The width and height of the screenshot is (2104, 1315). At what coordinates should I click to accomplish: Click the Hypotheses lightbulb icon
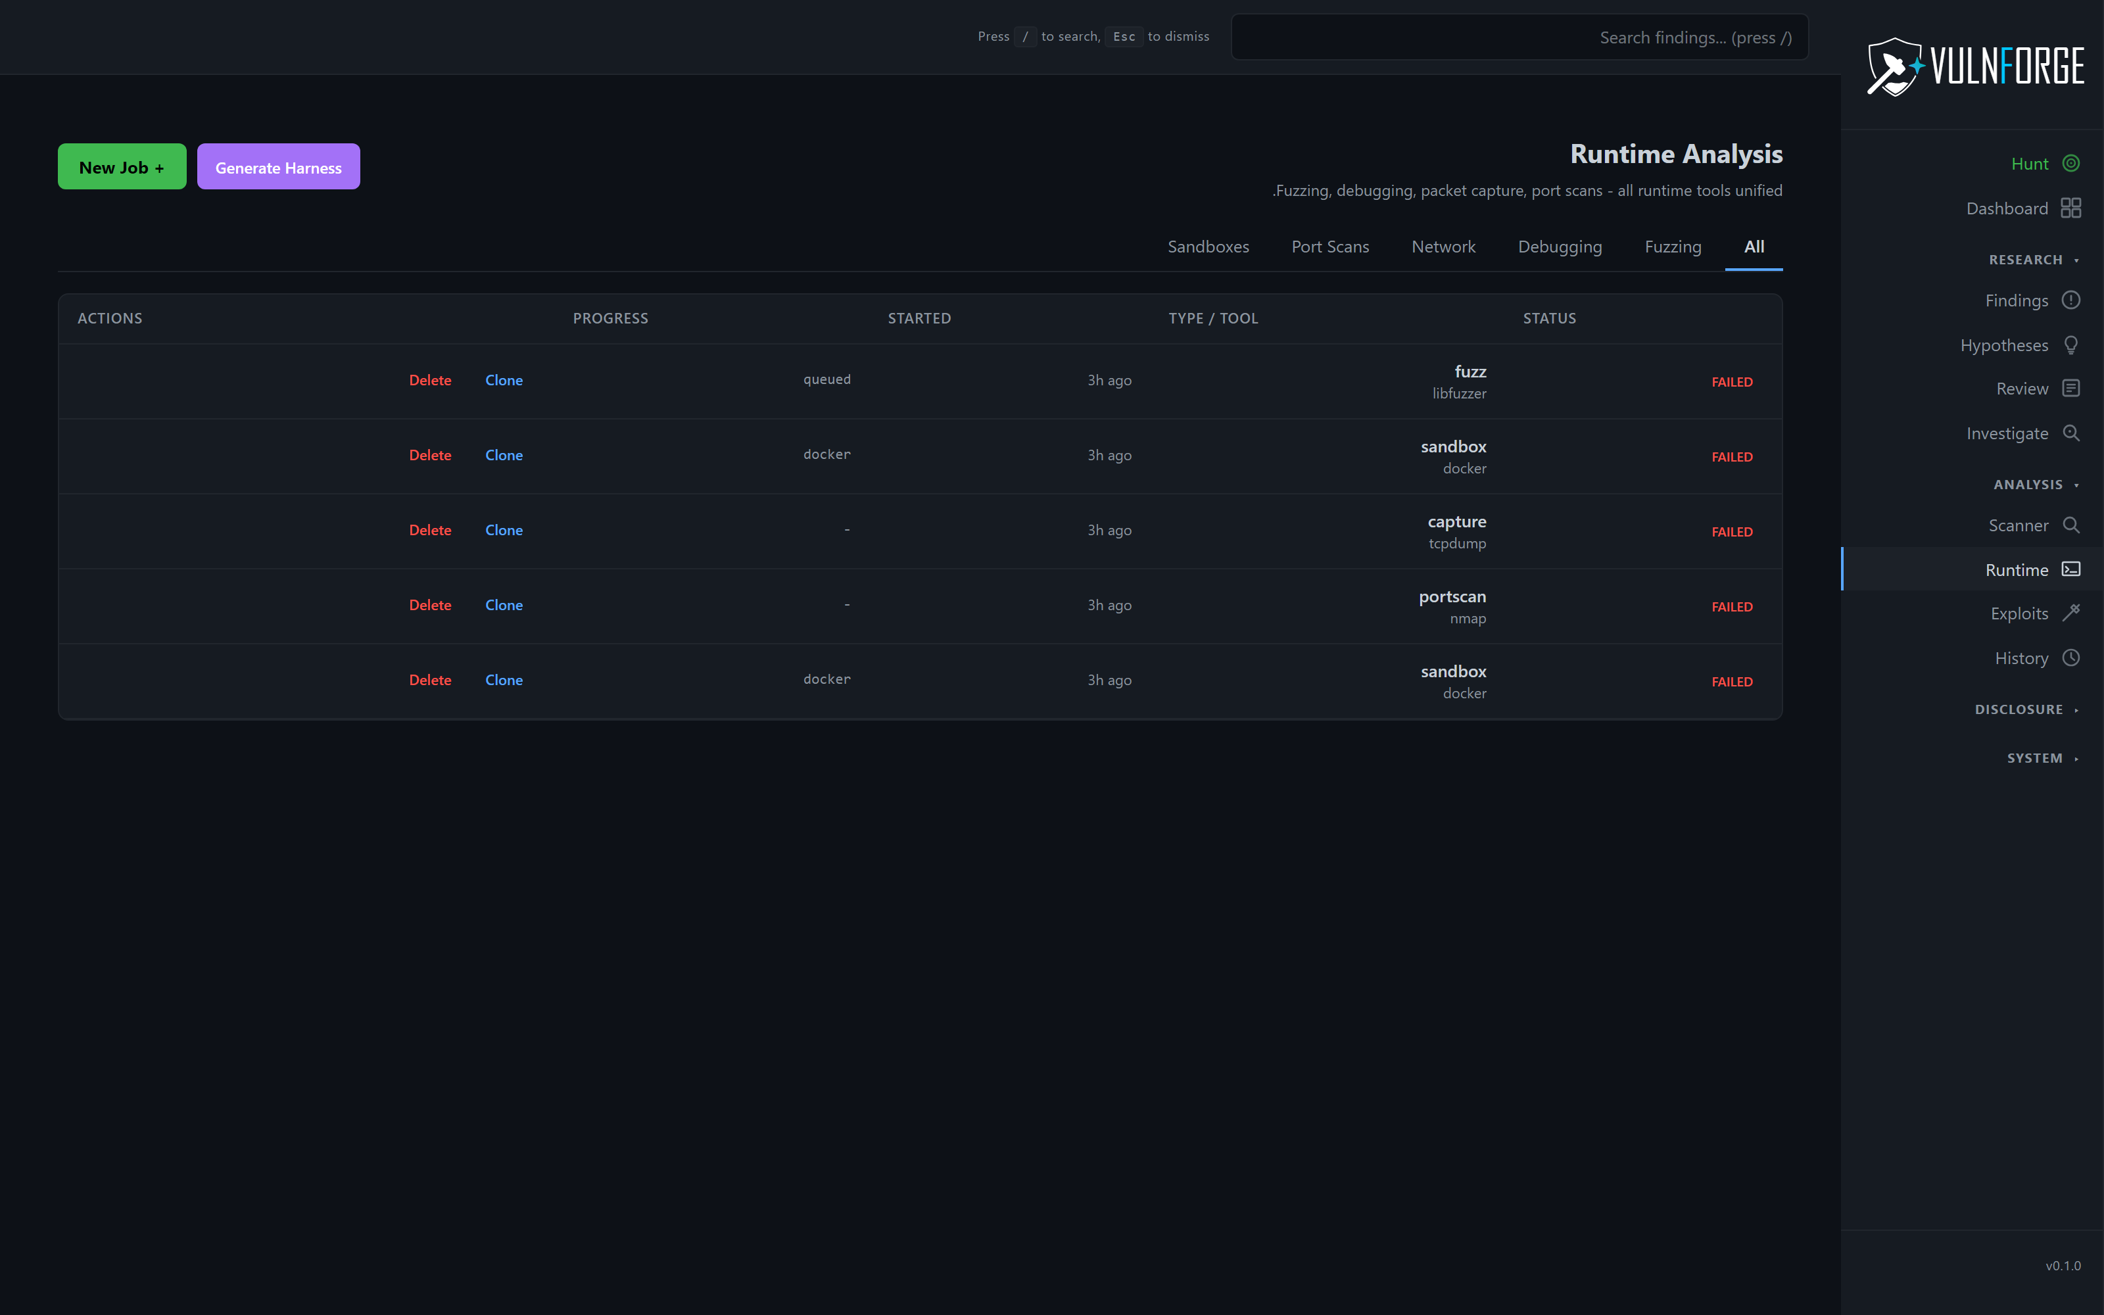click(x=2071, y=345)
